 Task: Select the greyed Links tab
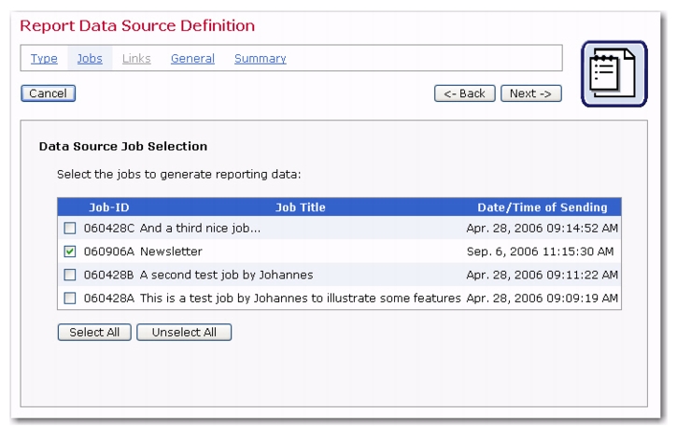[x=136, y=58]
